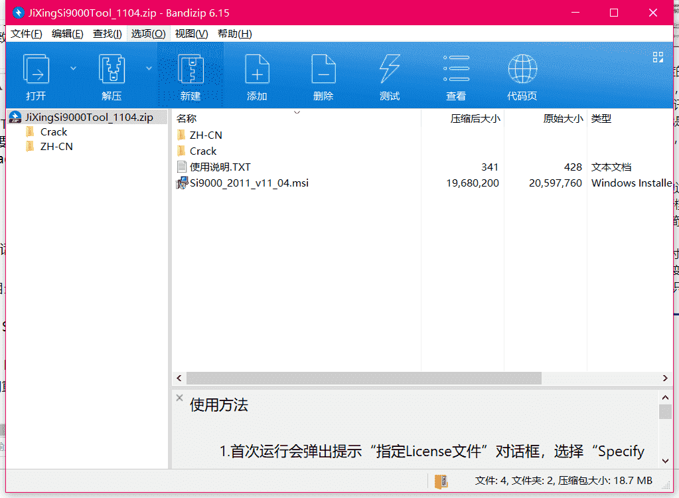Click the View (查看) toolbar icon

457,69
